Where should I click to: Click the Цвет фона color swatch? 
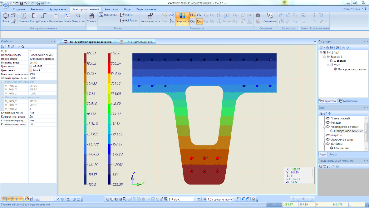30,66
